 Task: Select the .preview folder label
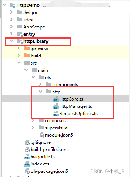[39, 49]
